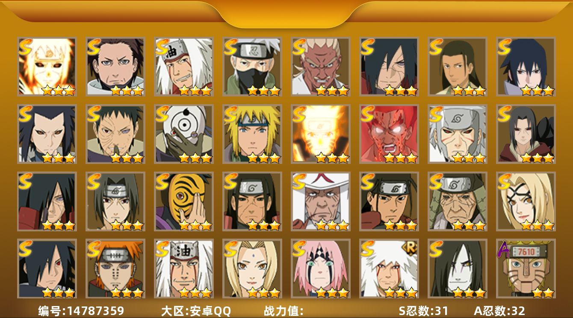Choose Jiraiya portrait with R badge
573x318 pixels.
pos(389,268)
